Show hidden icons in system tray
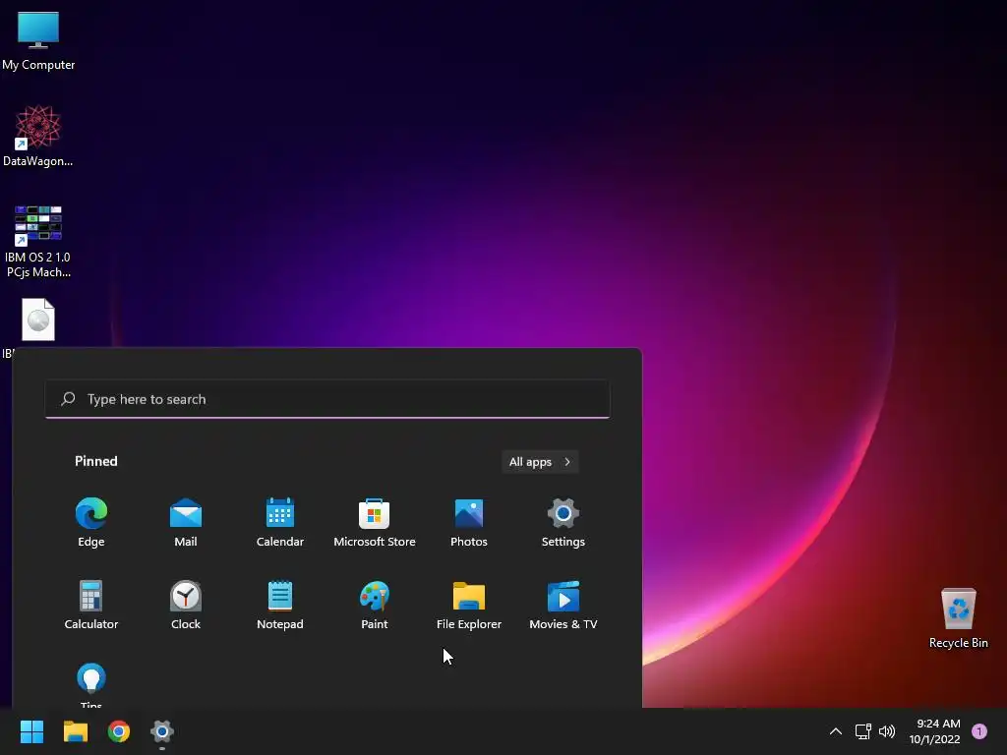Viewport: 1007px width, 755px height. coord(836,731)
